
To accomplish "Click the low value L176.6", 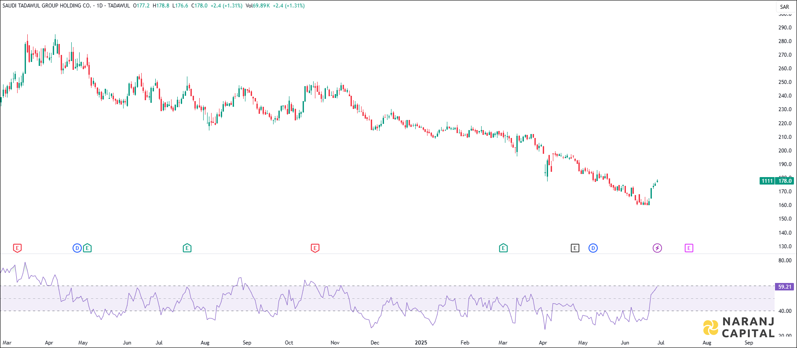I will click(x=180, y=6).
